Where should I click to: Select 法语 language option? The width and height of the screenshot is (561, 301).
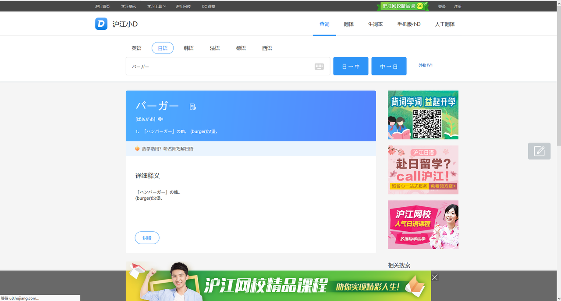215,48
